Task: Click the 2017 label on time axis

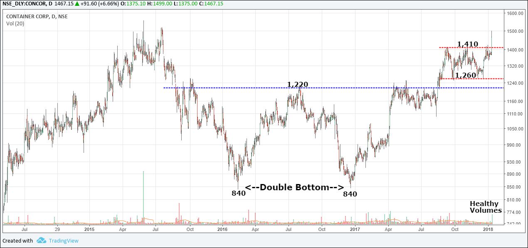Action: click(355, 229)
